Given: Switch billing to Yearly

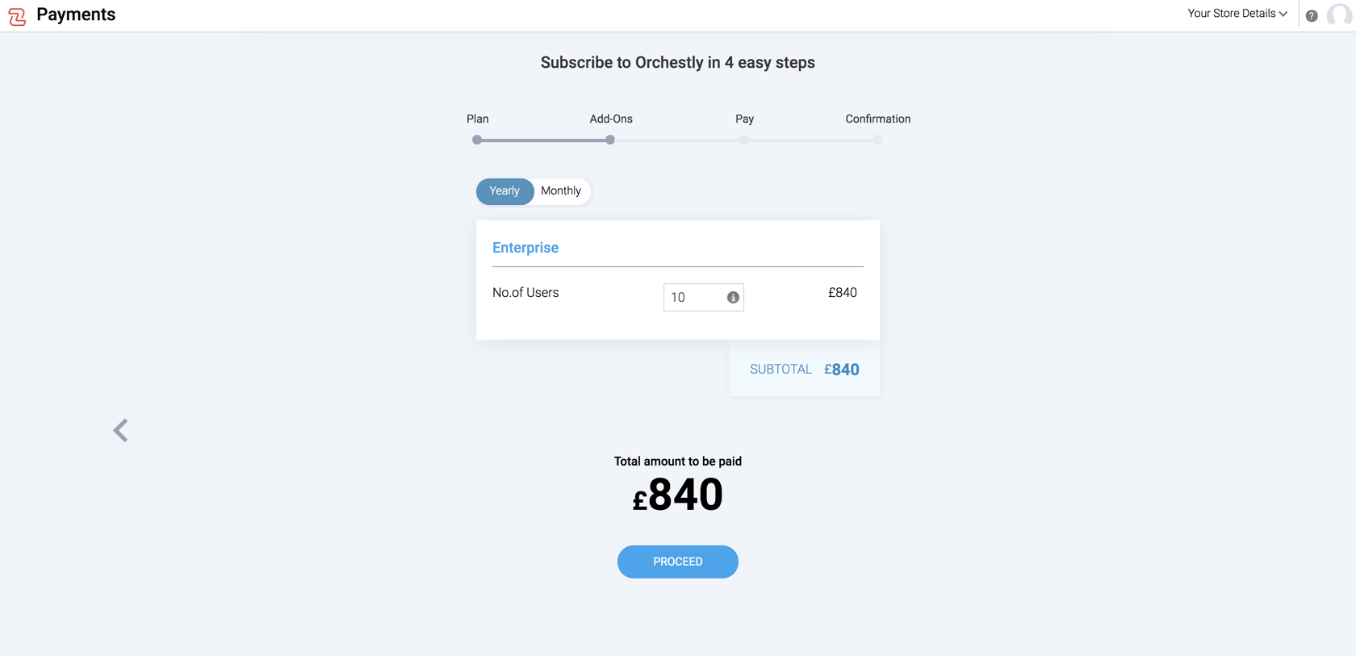Looking at the screenshot, I should pyautogui.click(x=504, y=191).
